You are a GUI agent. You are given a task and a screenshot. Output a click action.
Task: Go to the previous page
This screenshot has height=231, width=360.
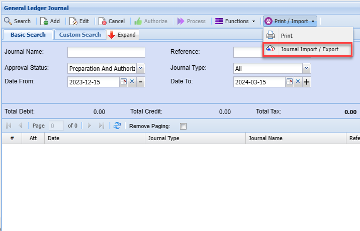pyautogui.click(x=20, y=126)
